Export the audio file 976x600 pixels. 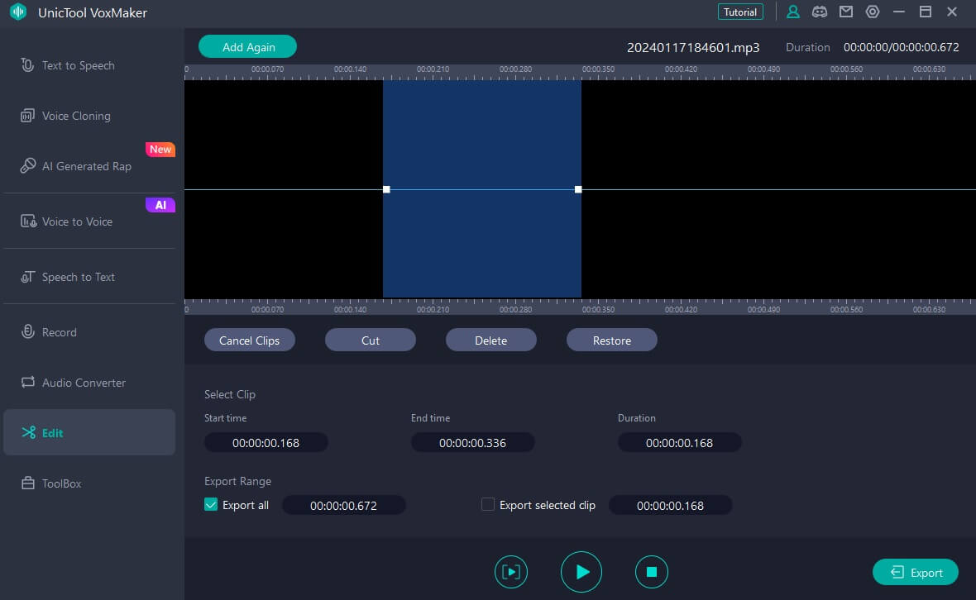click(916, 572)
